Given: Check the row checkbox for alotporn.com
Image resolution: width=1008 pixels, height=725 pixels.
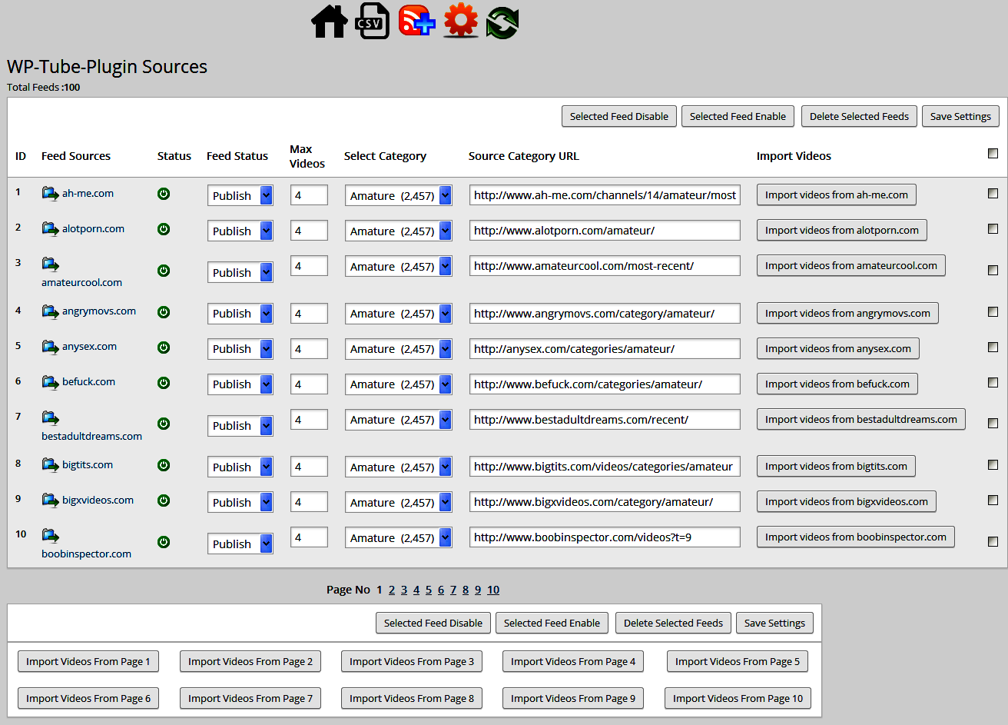Looking at the screenshot, I should [993, 229].
